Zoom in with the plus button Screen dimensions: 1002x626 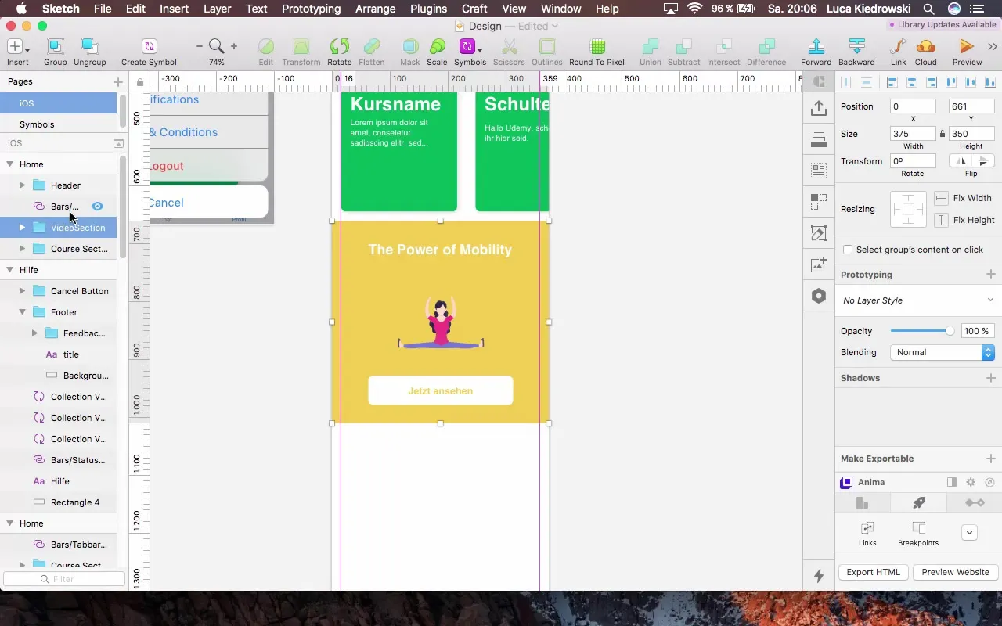click(233, 47)
